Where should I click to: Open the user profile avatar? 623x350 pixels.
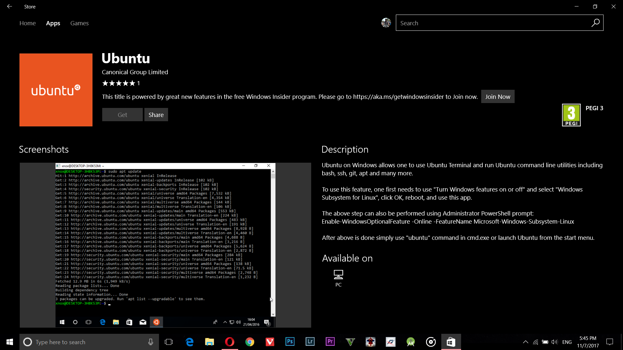(x=386, y=23)
